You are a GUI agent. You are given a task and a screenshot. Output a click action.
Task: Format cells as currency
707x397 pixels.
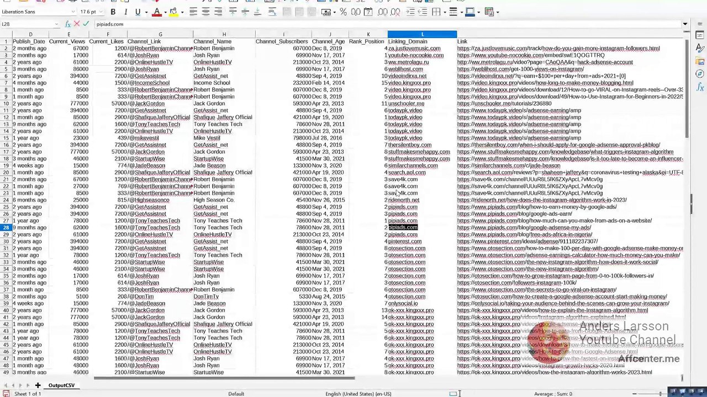326,12
